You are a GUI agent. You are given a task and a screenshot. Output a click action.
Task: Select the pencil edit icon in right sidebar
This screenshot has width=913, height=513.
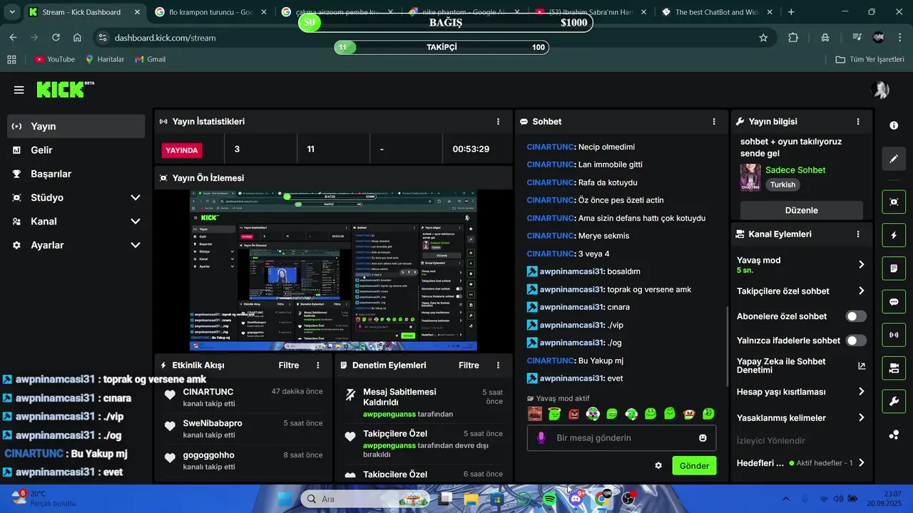click(x=894, y=158)
